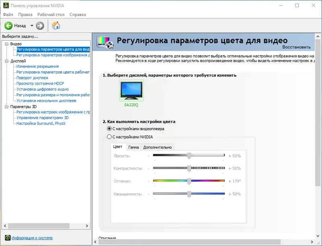The width and height of the screenshot is (322, 246).
Task: Open 'Регулировка параметров цвета рабочего' task
Action: tap(53, 72)
